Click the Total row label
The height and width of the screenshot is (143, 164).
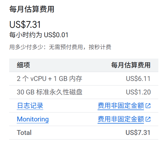coord(24,133)
